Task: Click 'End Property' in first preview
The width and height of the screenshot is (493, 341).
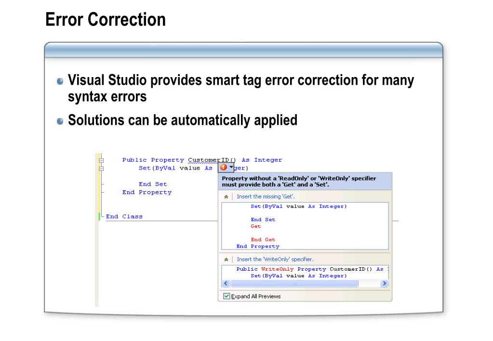Action: tap(258, 247)
